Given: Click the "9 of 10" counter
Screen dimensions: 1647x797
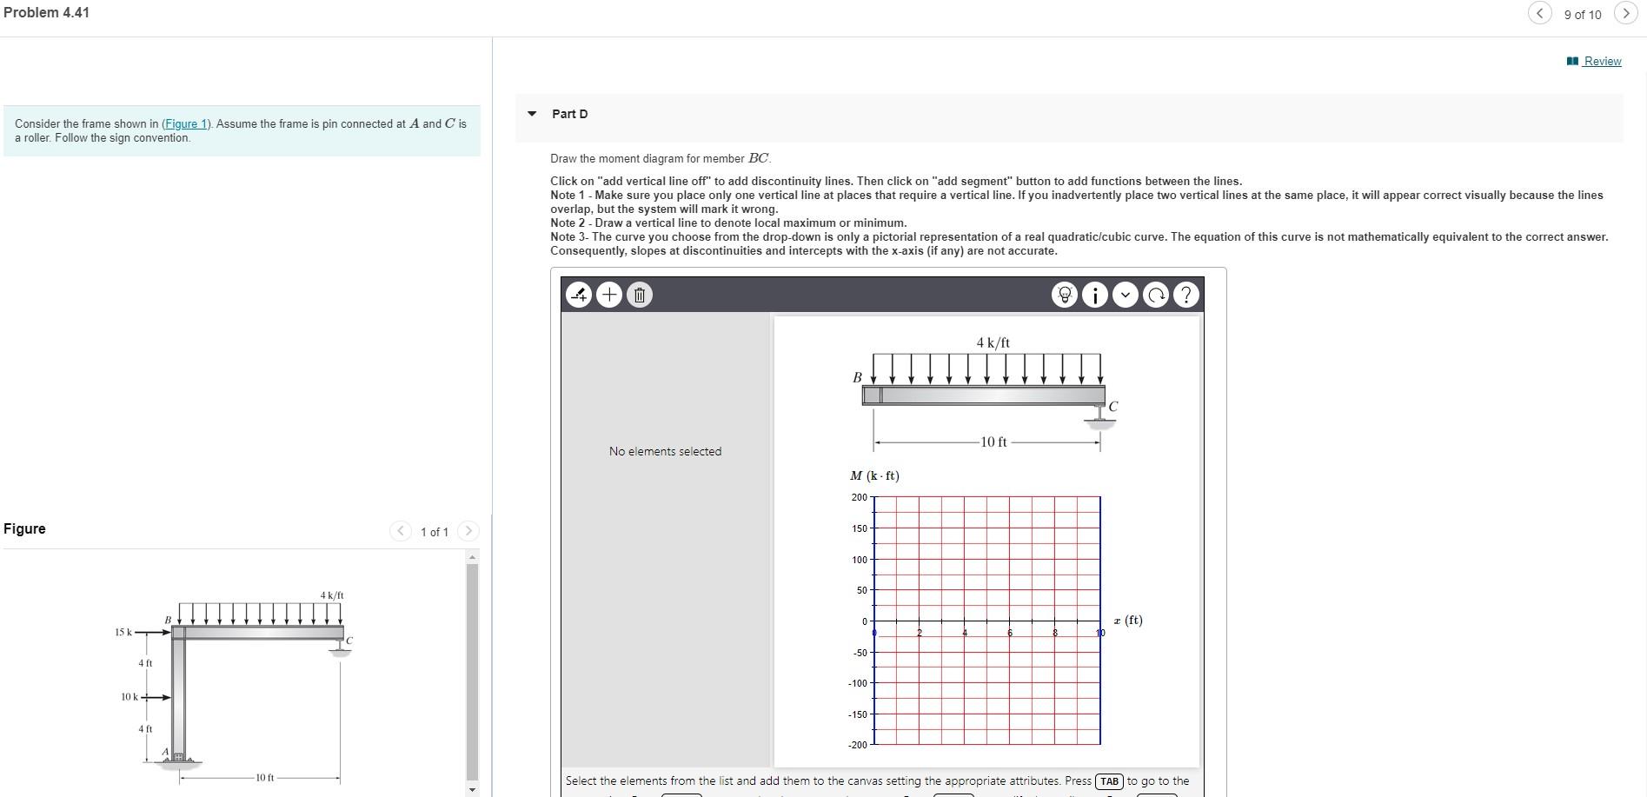Looking at the screenshot, I should pyautogui.click(x=1583, y=15).
